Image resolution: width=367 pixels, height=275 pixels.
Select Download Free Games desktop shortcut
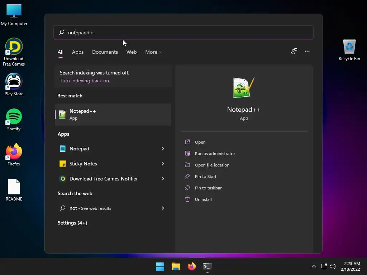[14, 52]
